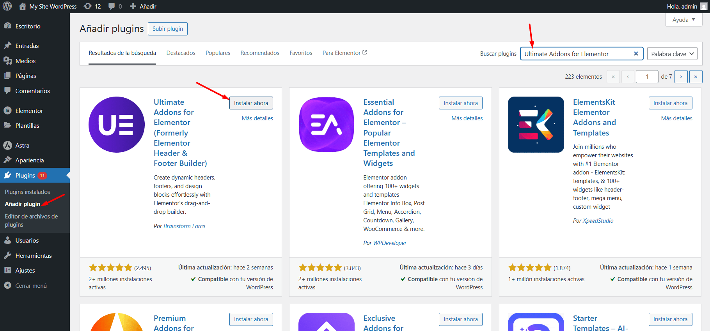Open XpeedStudio author link
Image resolution: width=710 pixels, height=331 pixels.
(598, 221)
